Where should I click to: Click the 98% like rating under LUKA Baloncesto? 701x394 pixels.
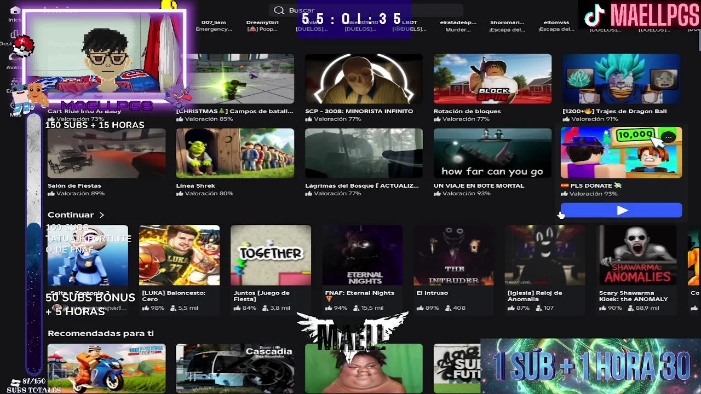[153, 308]
